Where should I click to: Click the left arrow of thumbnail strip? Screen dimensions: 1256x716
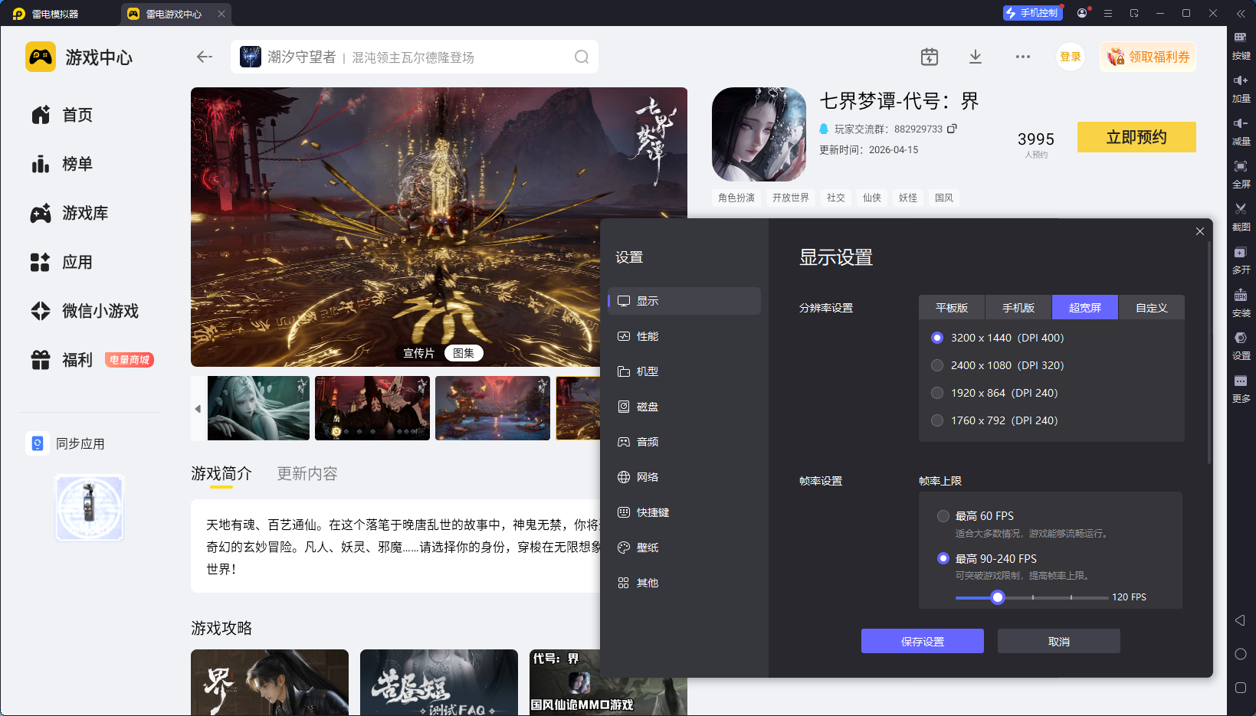[x=198, y=409]
